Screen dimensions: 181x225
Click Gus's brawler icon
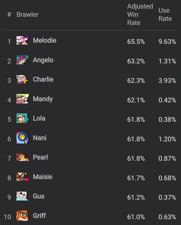click(x=22, y=196)
